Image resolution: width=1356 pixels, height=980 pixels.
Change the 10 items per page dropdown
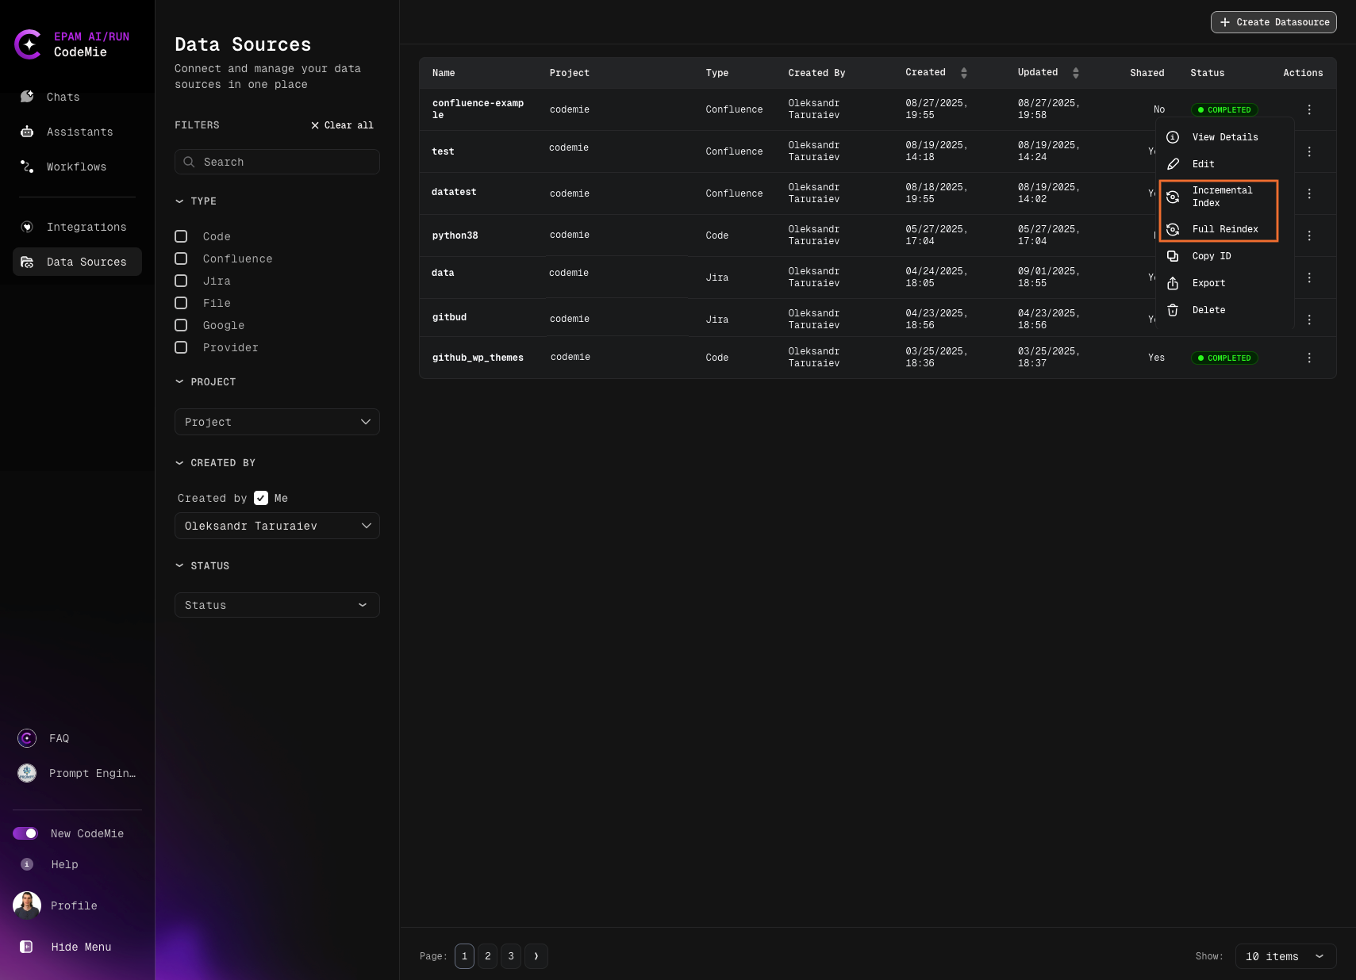(x=1285, y=956)
